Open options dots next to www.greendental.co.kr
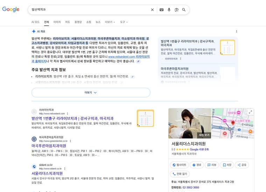The image size is (266, 192). [70, 141]
